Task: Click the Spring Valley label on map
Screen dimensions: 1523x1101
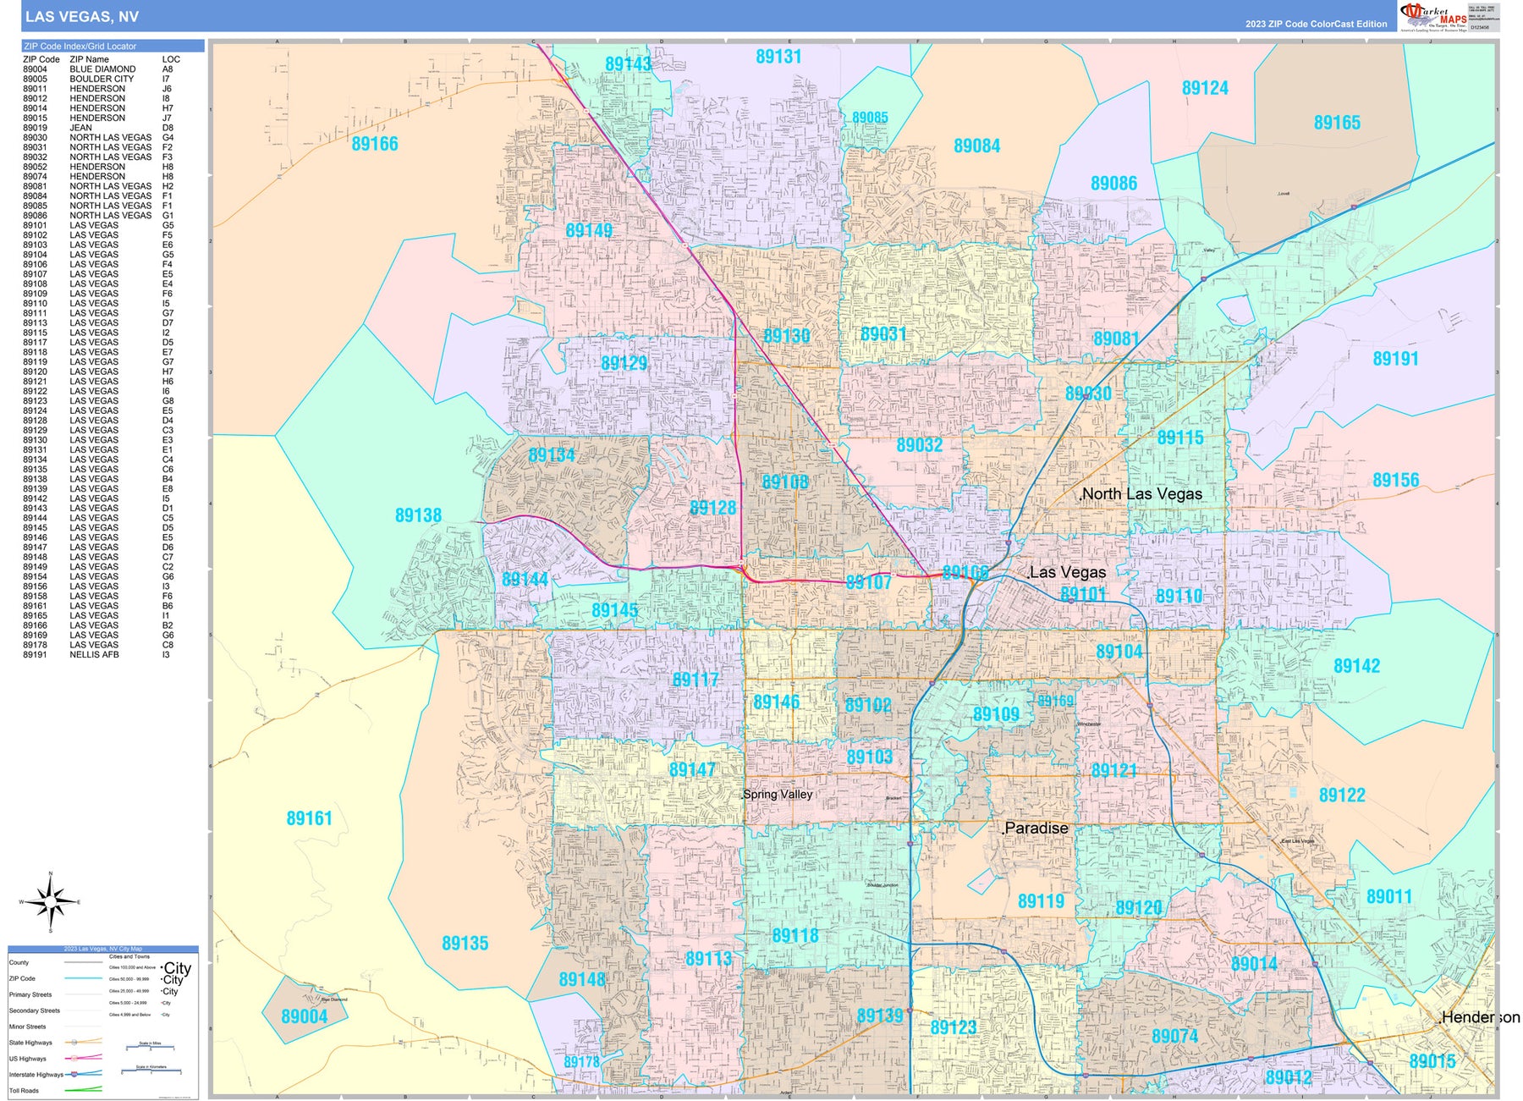Action: 778,795
